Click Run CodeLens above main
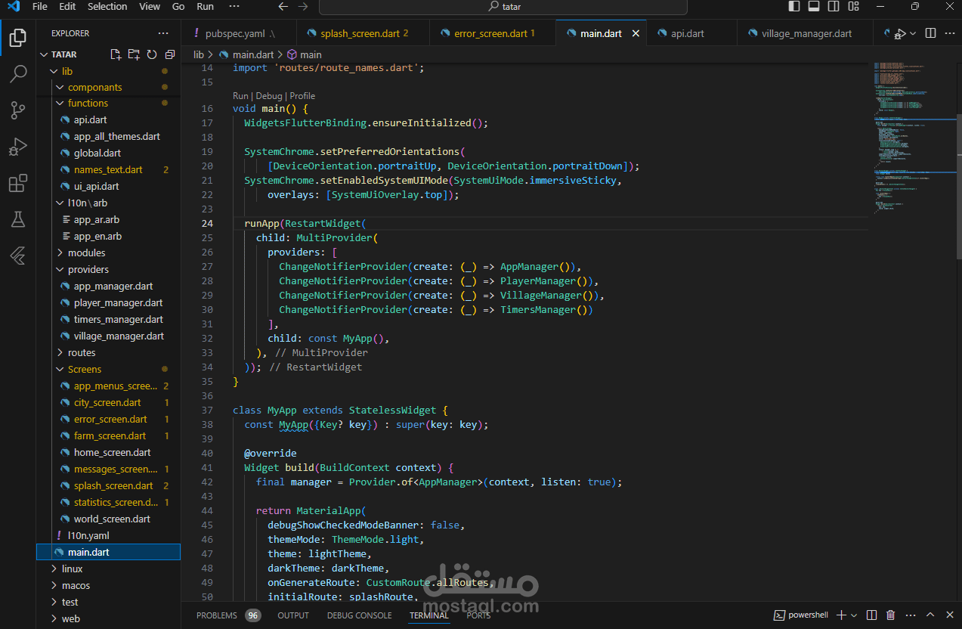The image size is (962, 629). click(240, 96)
